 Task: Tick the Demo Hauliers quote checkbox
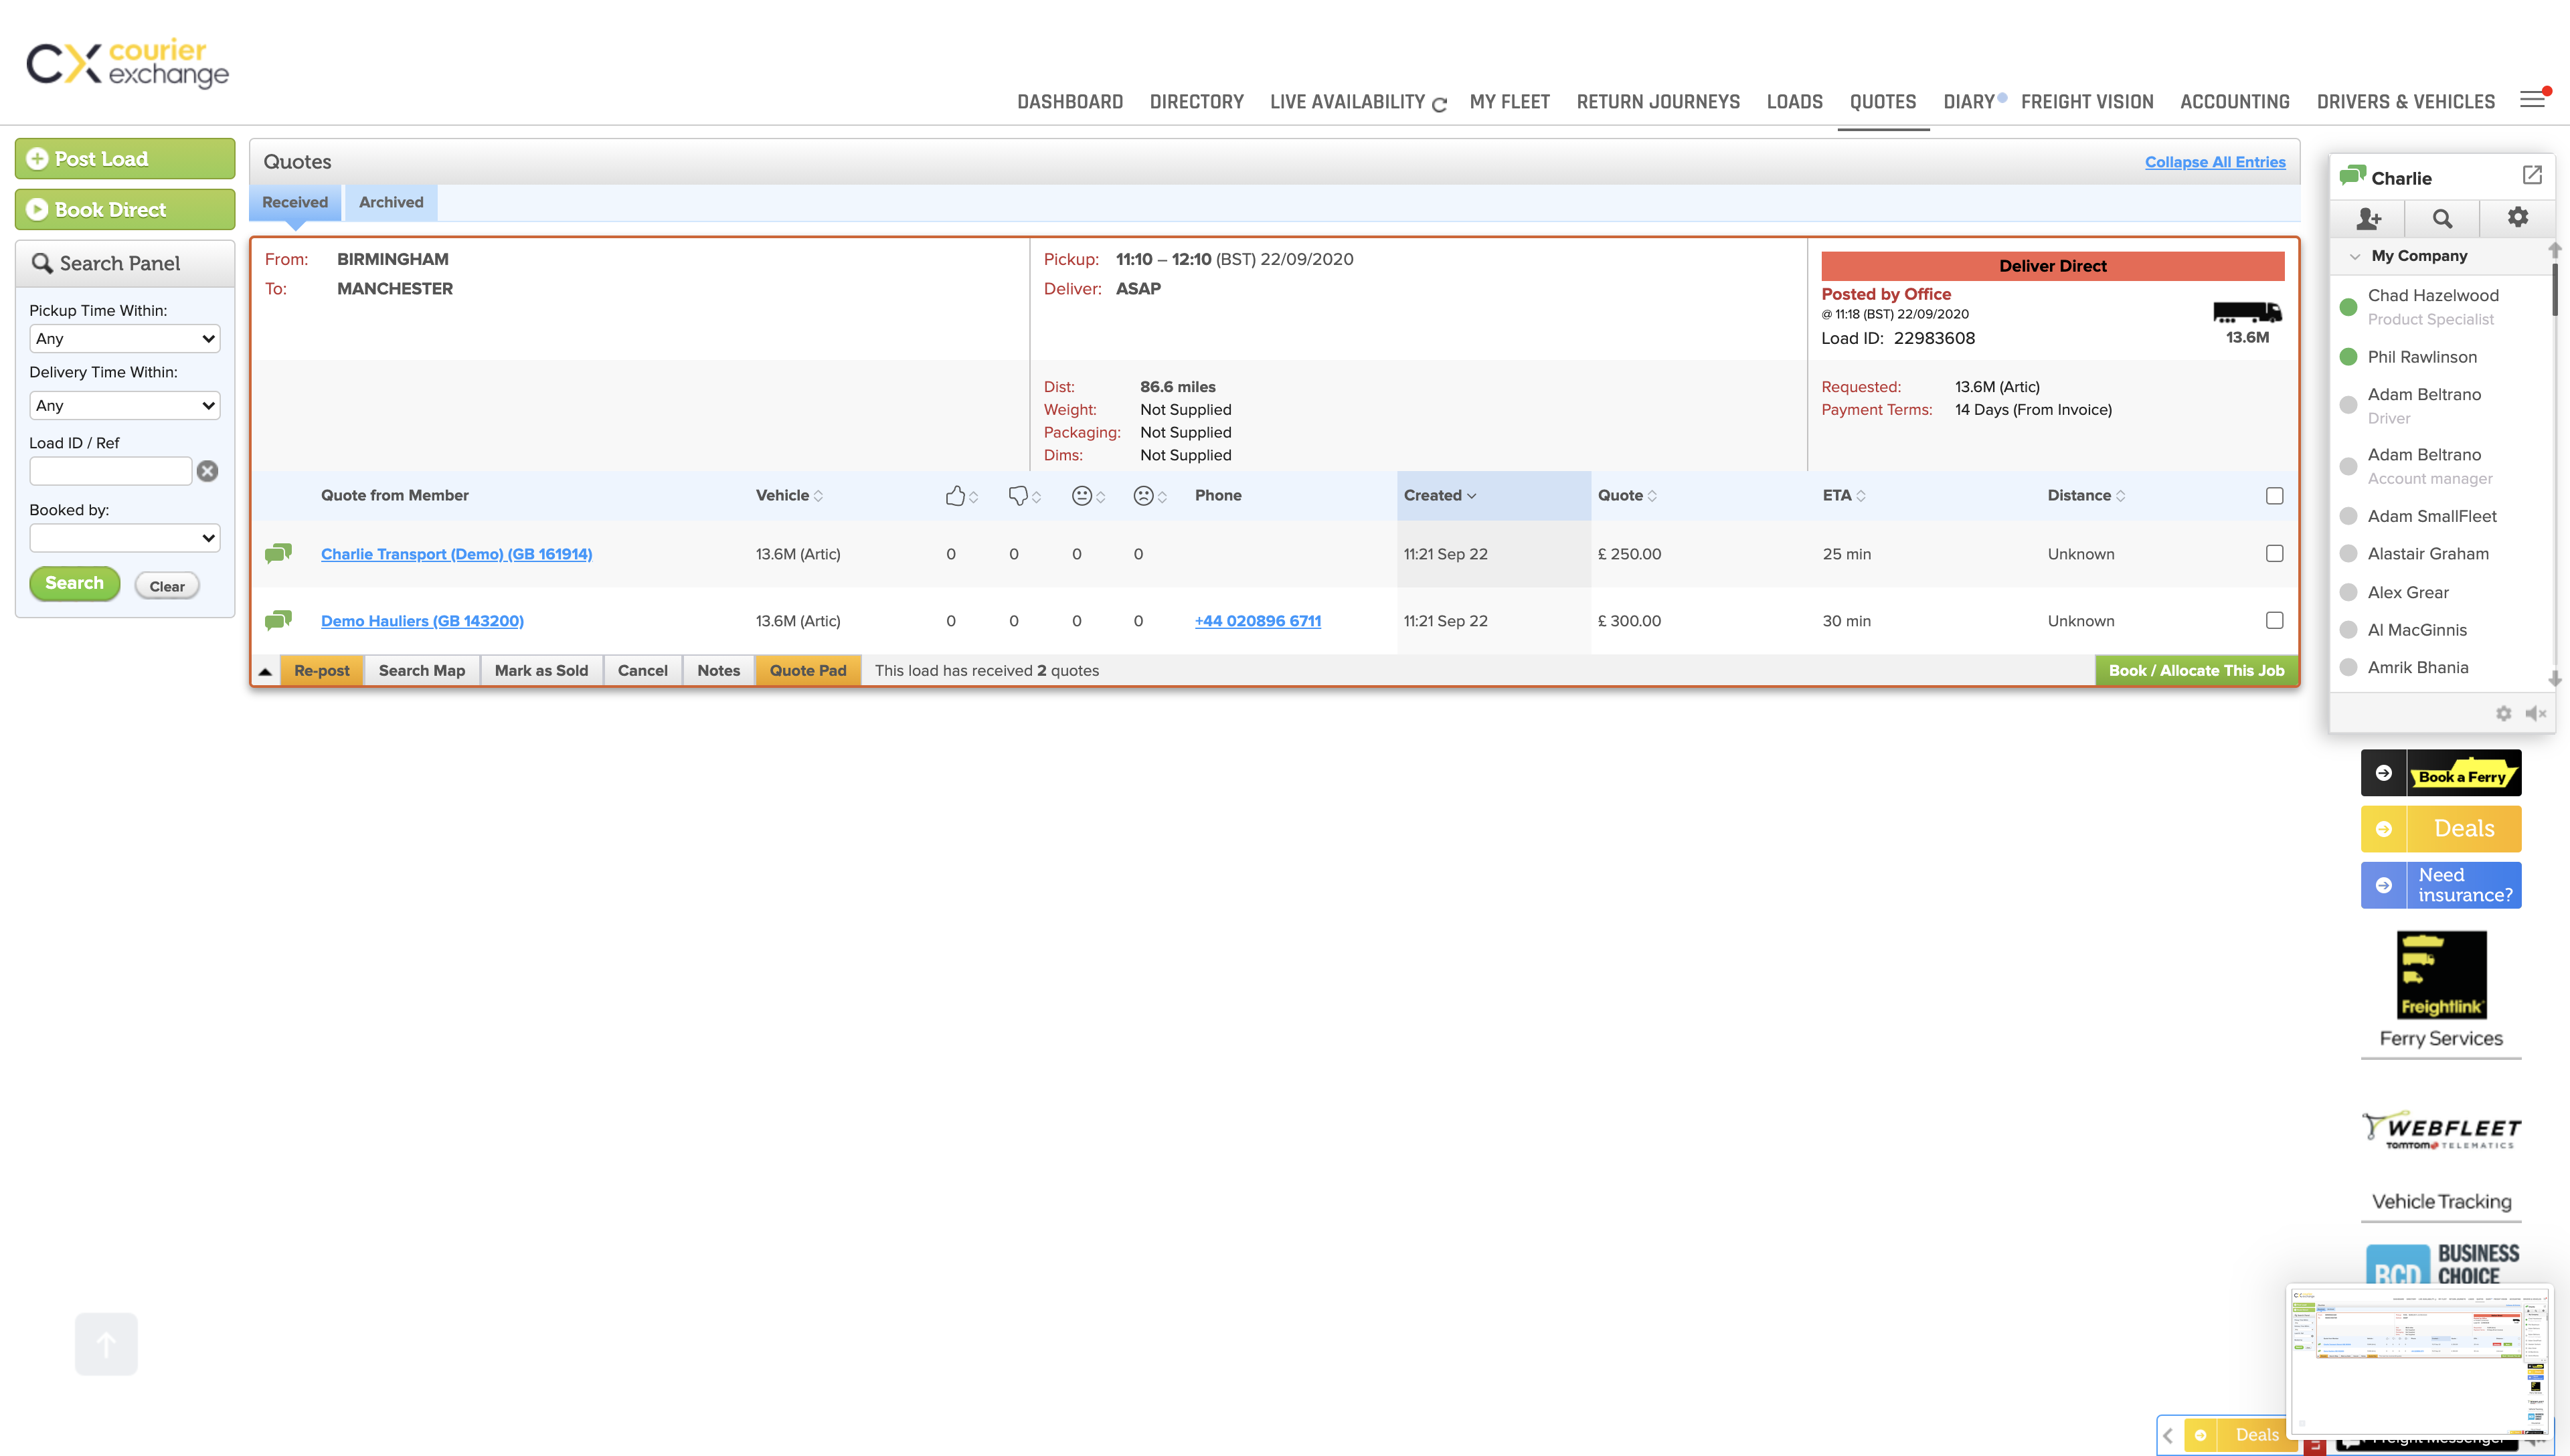[x=2274, y=620]
